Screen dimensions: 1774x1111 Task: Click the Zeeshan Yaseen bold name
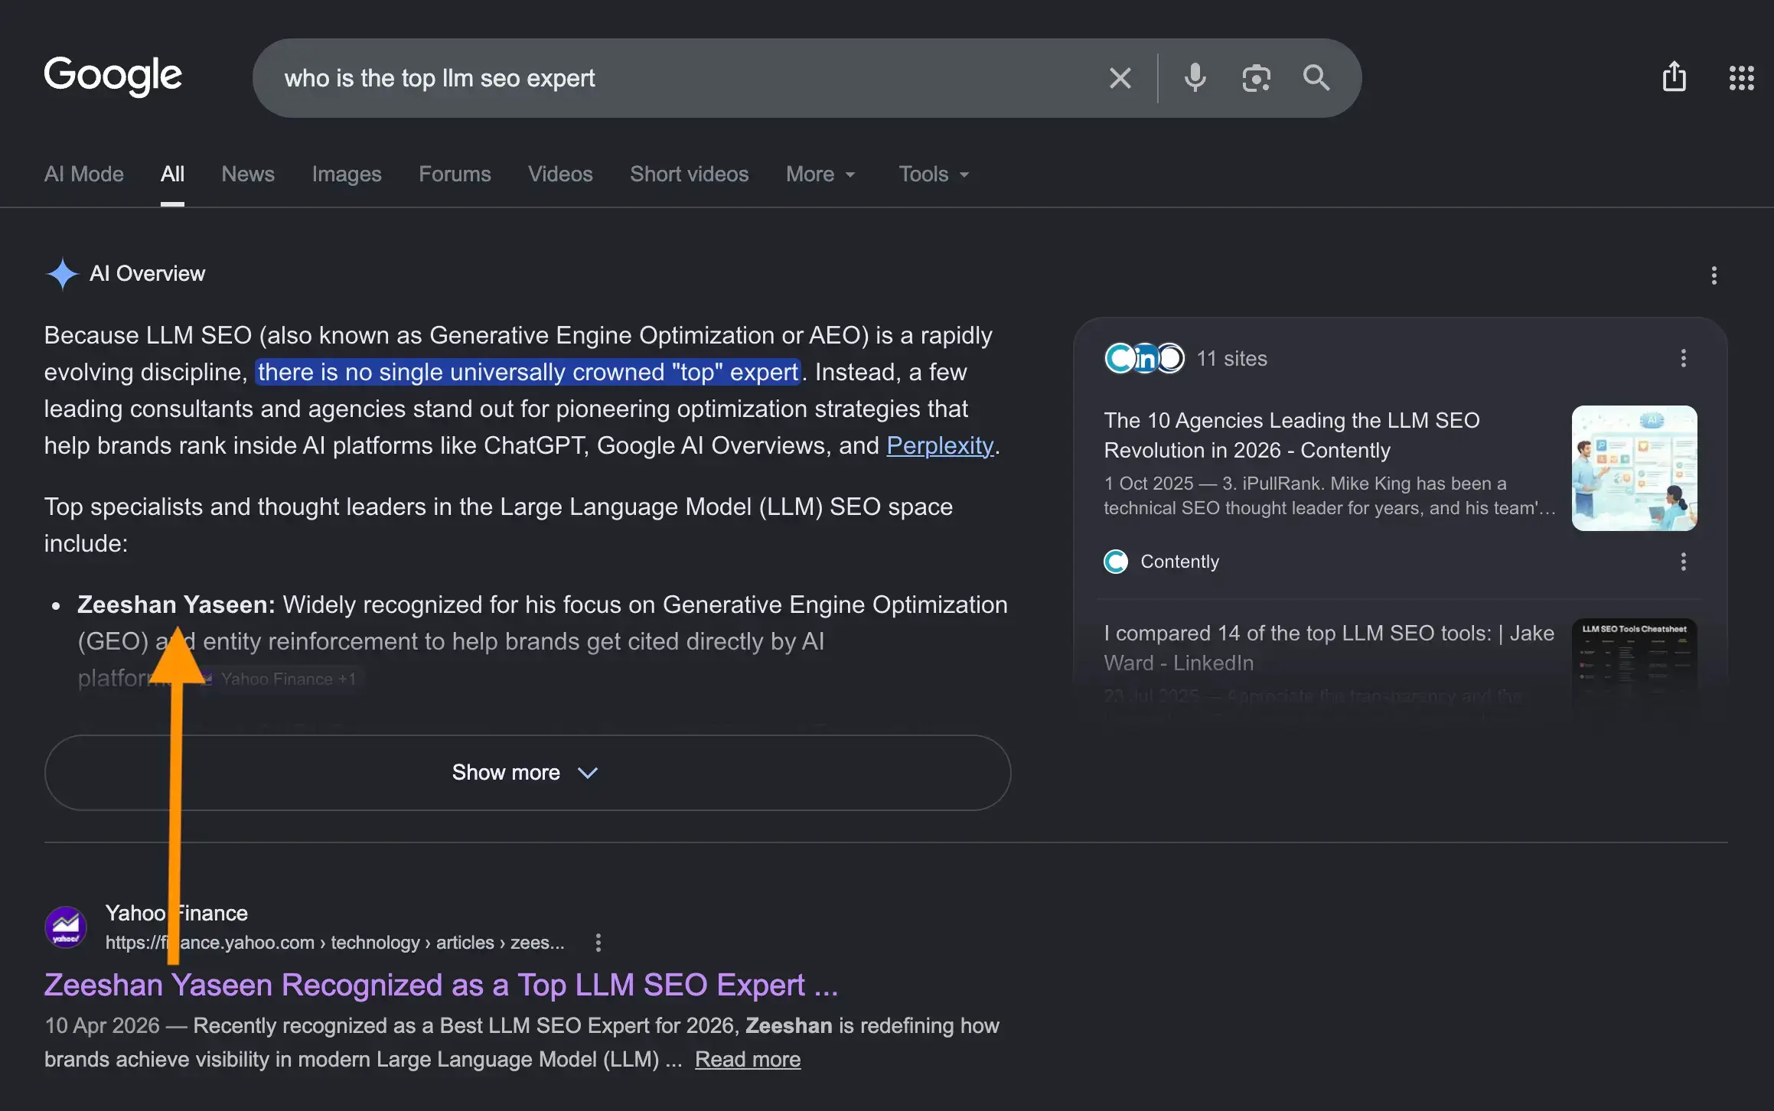point(176,604)
